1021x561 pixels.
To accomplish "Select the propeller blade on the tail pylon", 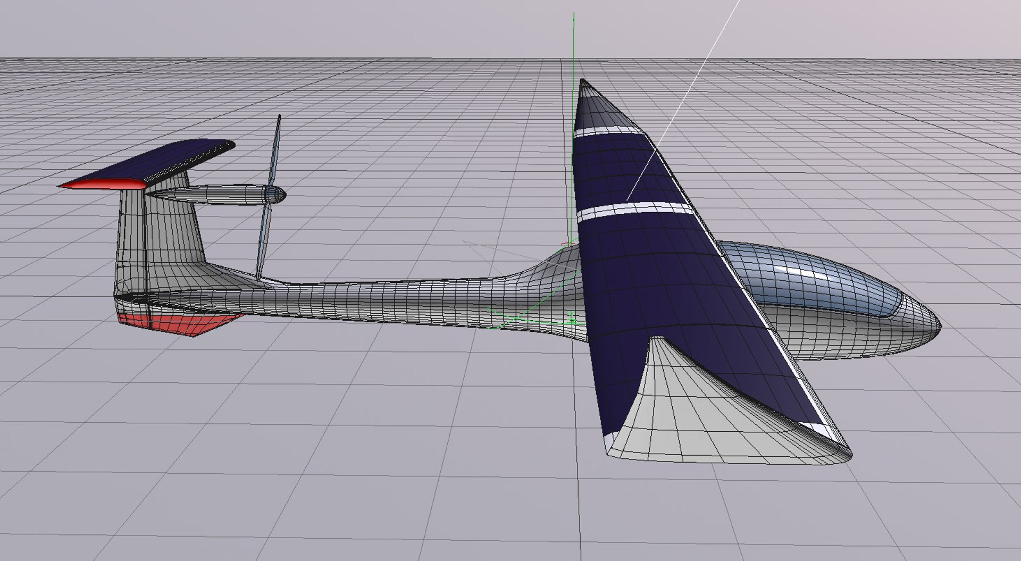I will [269, 198].
